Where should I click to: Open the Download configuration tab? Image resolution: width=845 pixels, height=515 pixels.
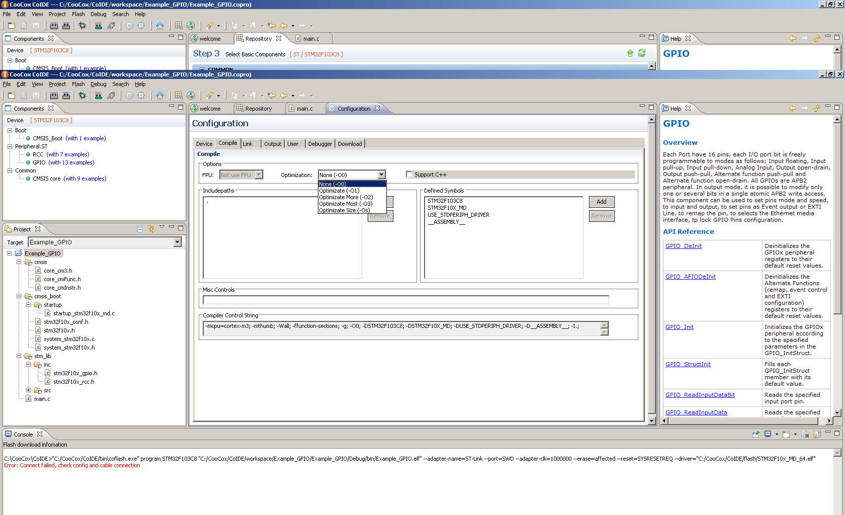click(x=350, y=144)
